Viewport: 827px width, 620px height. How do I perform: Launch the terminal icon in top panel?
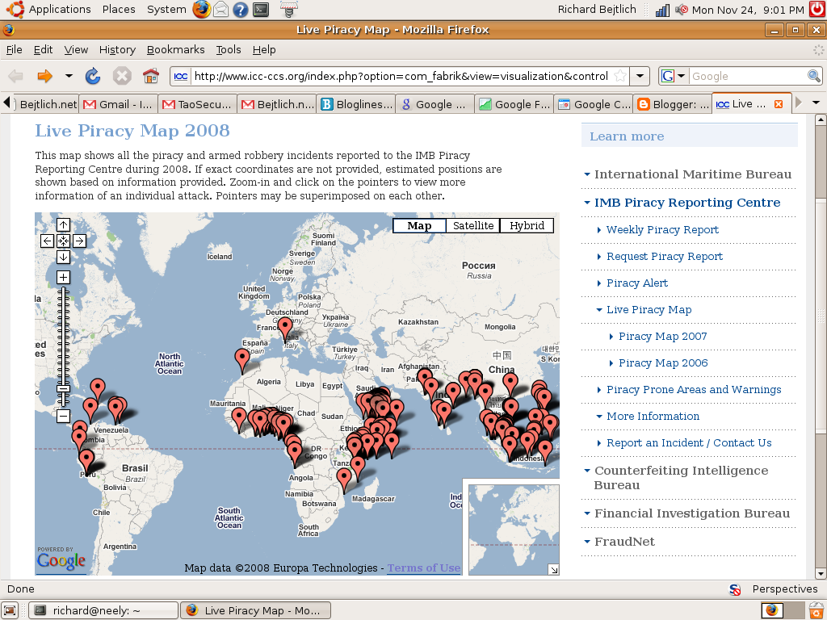pos(261,10)
